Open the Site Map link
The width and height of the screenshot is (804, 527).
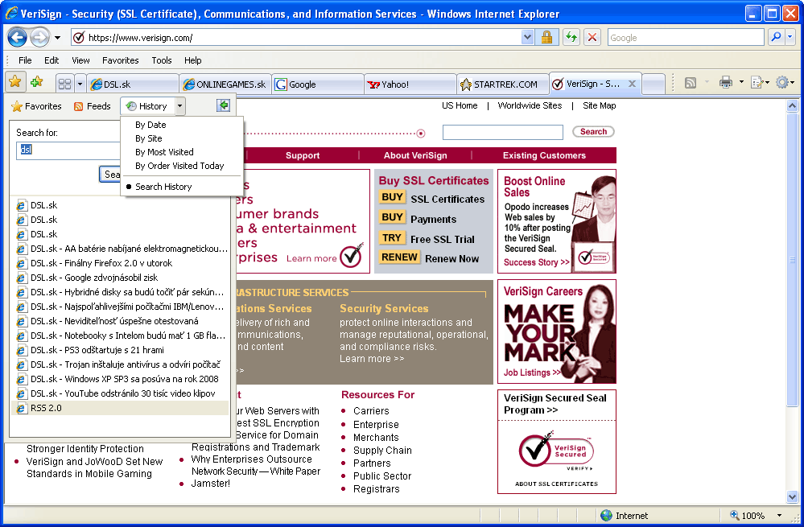click(x=599, y=105)
